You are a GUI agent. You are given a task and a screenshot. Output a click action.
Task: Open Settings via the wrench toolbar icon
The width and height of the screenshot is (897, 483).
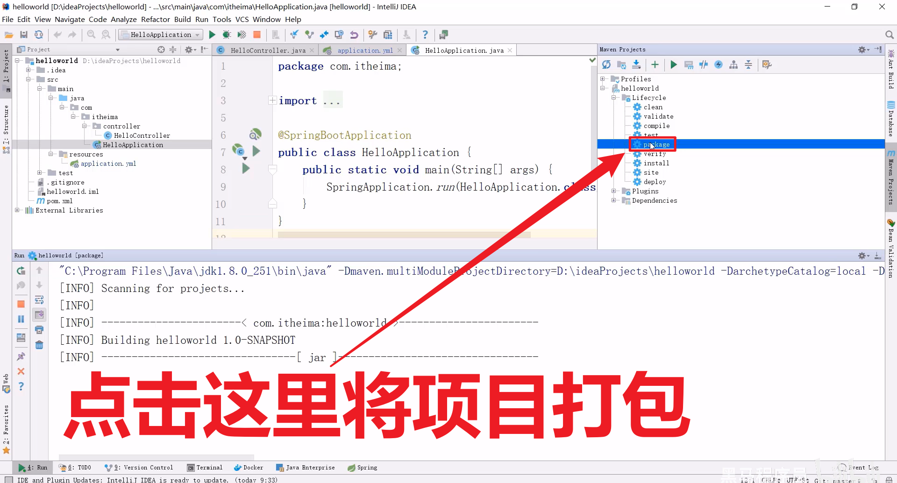372,35
